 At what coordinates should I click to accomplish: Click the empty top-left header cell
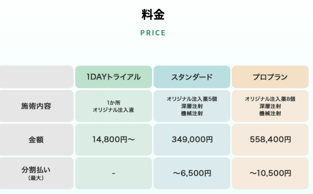(x=36, y=77)
